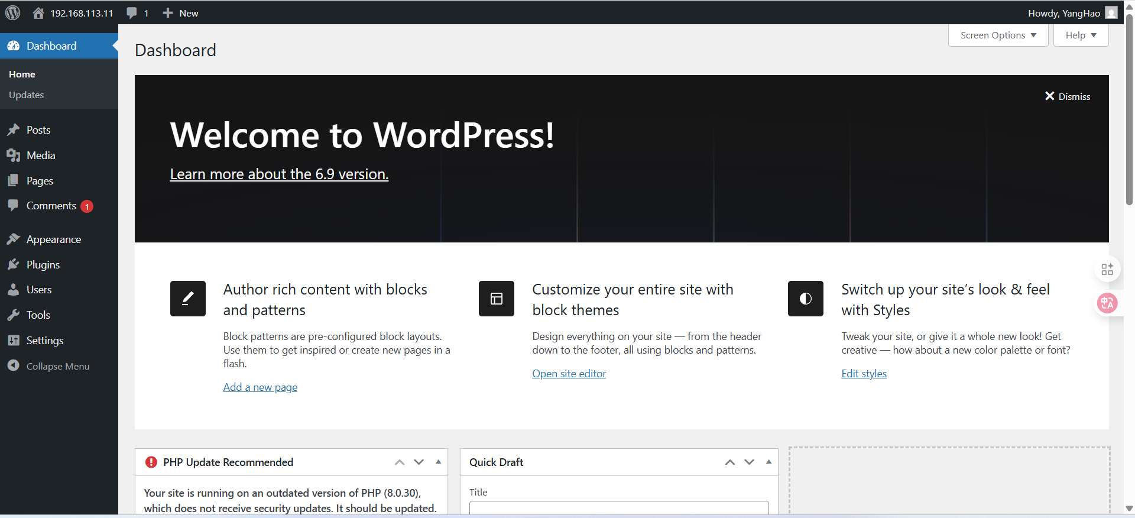Click the layout icon for block themes
The image size is (1135, 518).
click(x=497, y=299)
